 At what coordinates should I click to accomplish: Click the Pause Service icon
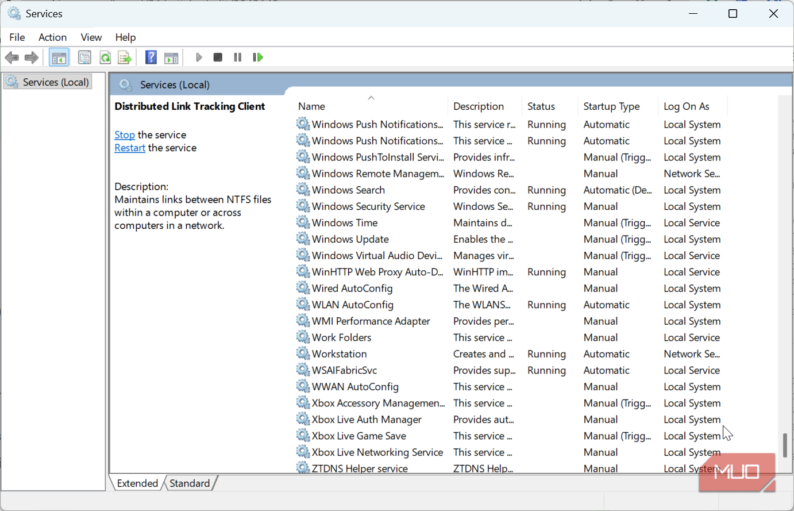tap(238, 57)
